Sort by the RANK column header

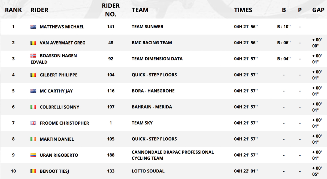[x=13, y=10]
